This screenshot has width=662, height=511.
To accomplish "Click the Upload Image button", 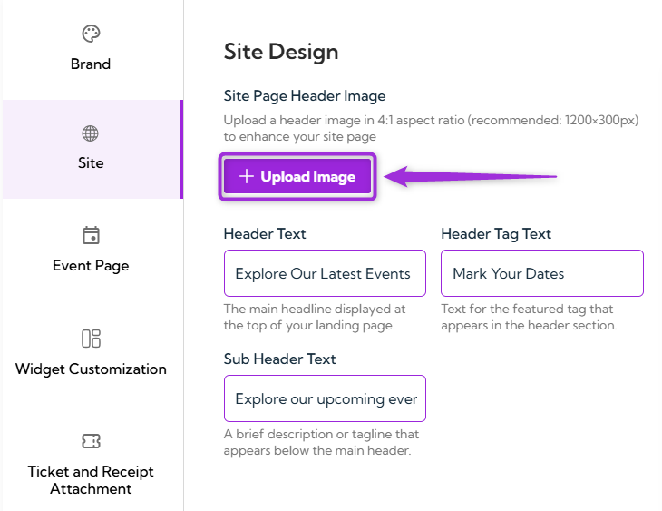I will click(297, 176).
